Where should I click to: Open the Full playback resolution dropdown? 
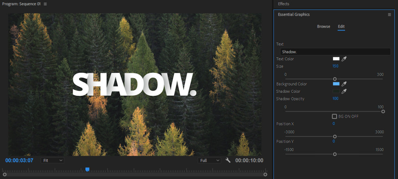(209, 161)
